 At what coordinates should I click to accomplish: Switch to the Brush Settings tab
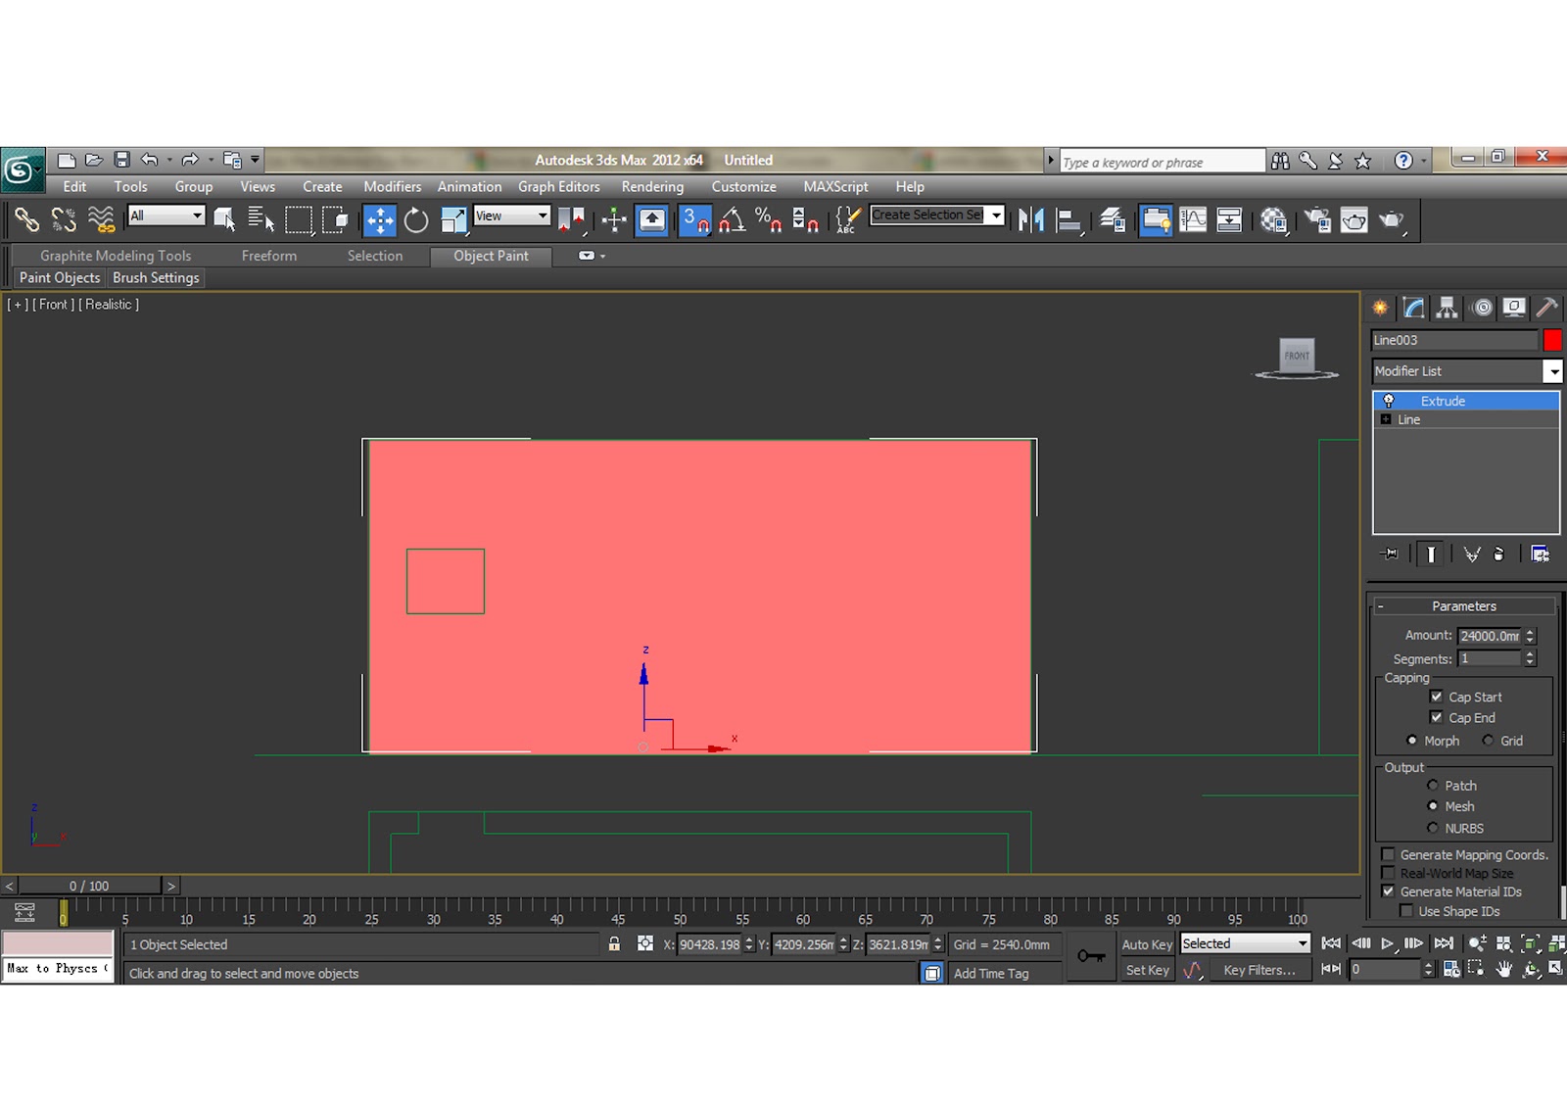coord(155,277)
